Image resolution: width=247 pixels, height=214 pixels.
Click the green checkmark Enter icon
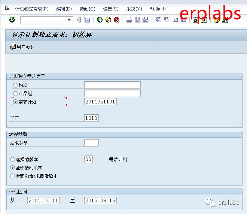point(12,20)
